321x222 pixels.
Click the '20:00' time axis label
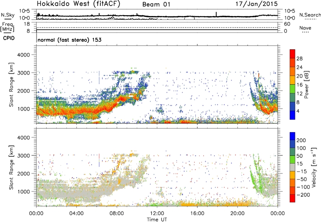point(238,214)
